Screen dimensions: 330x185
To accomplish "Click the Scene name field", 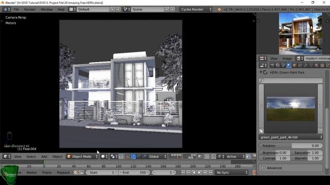I will [x=147, y=9].
